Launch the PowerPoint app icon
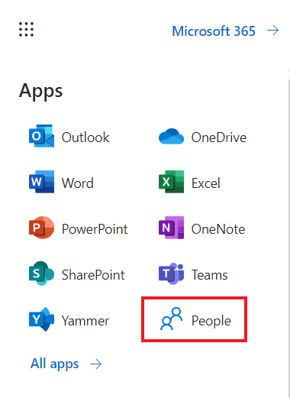The image size is (290, 398). coord(41,228)
